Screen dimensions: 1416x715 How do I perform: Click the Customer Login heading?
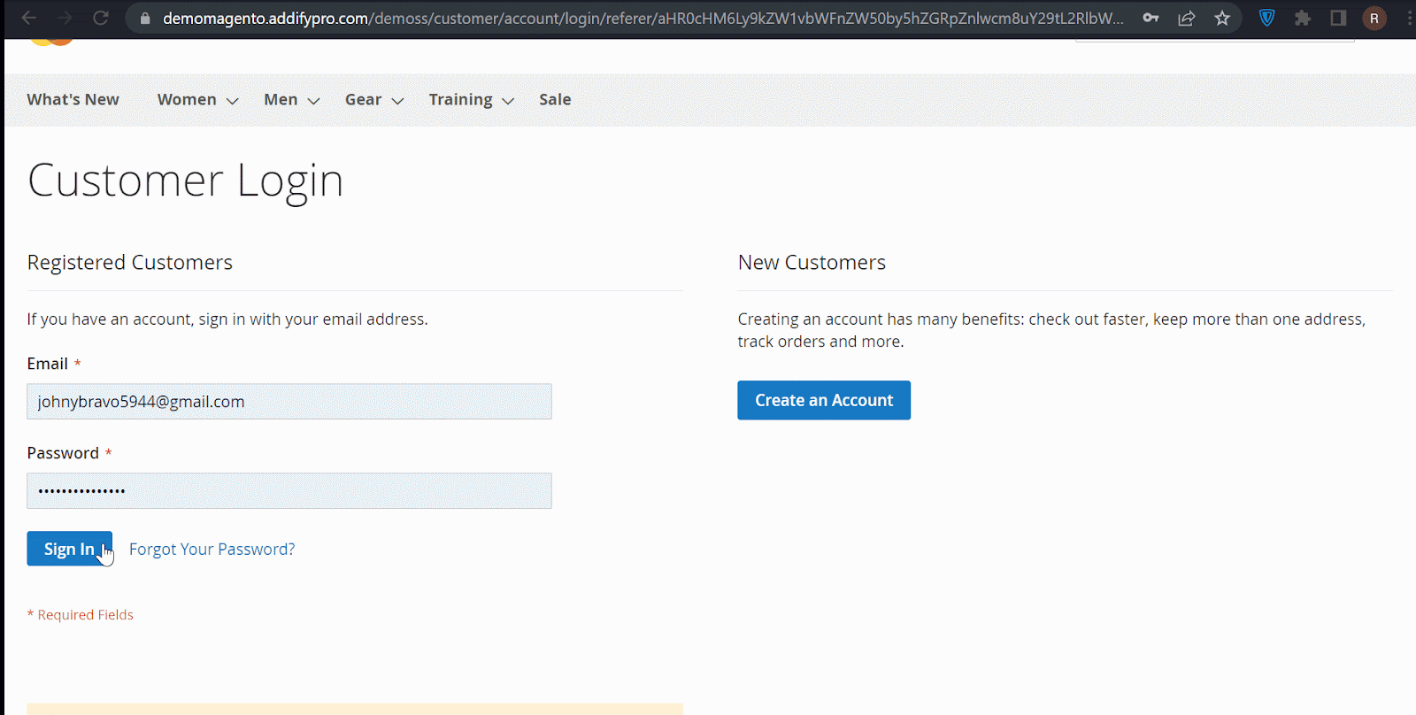pos(185,181)
